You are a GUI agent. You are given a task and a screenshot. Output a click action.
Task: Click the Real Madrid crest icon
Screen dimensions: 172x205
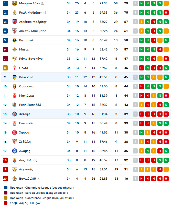[15, 13]
